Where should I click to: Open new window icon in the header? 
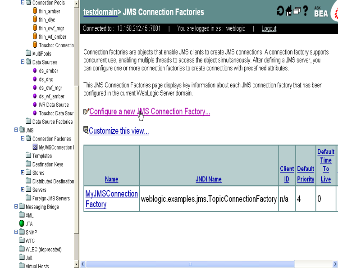(x=297, y=11)
